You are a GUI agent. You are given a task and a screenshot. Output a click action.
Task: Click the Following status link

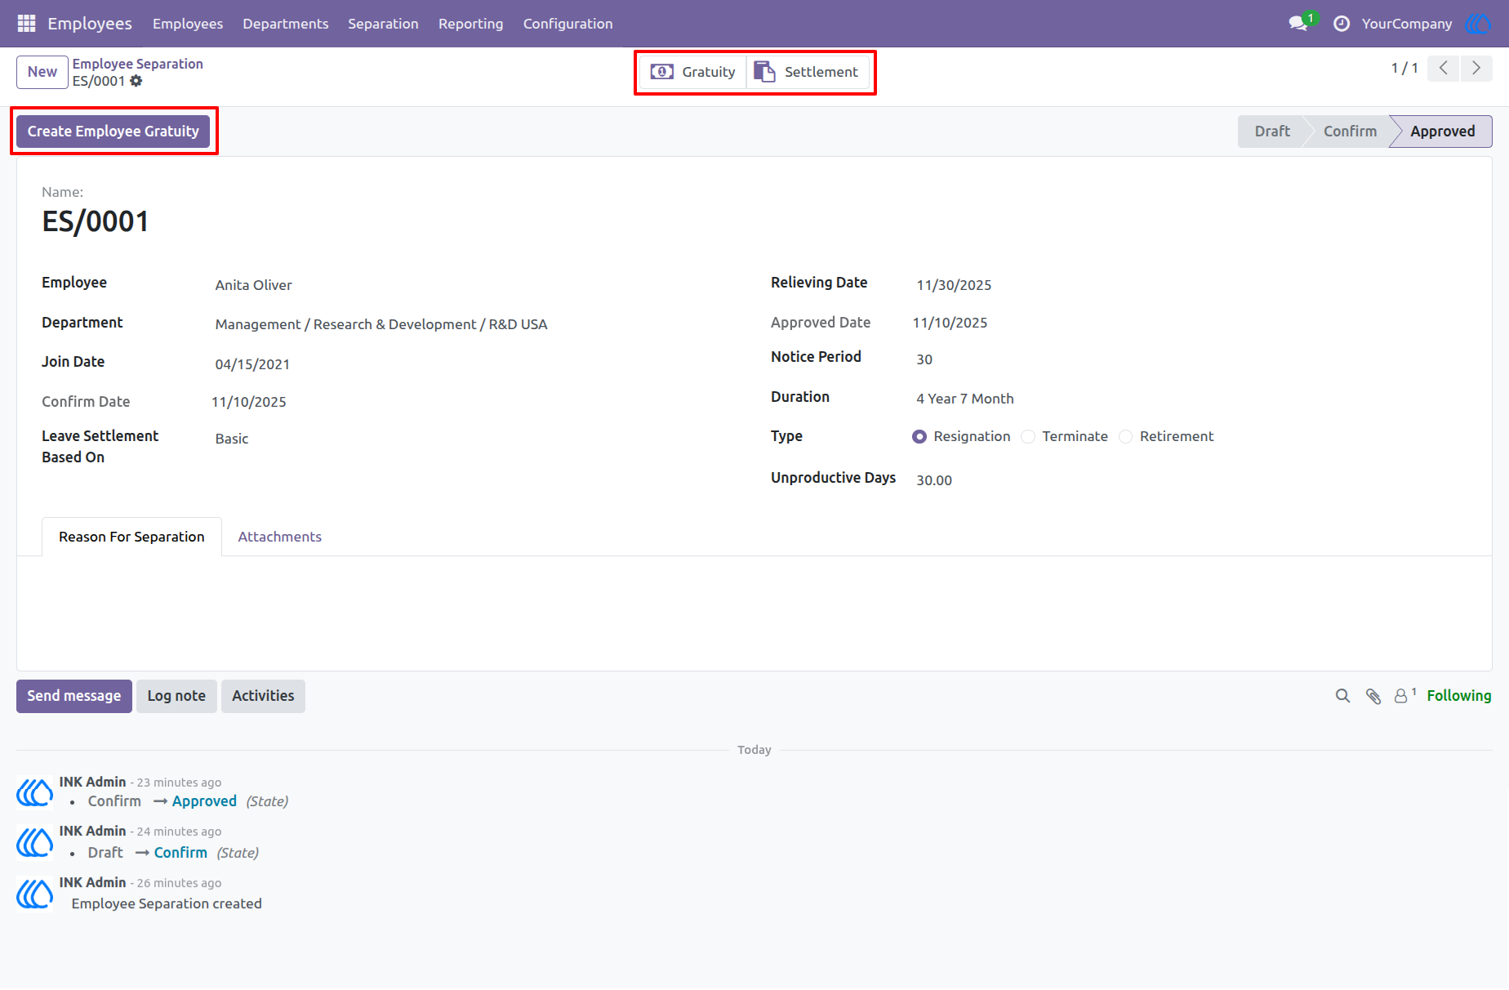click(x=1459, y=696)
